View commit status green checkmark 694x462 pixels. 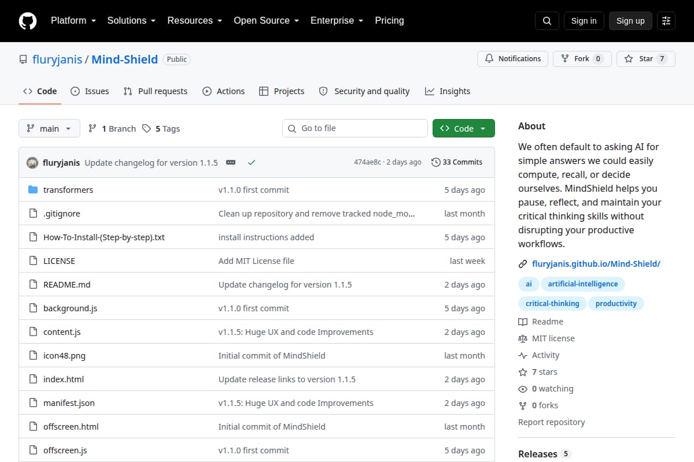pos(252,162)
